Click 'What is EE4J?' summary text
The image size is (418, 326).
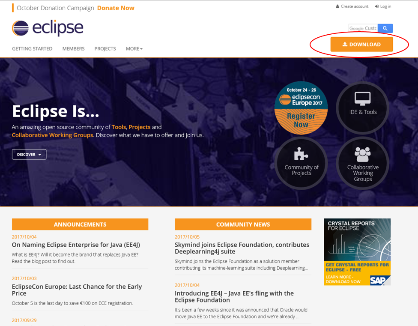tap(75, 258)
